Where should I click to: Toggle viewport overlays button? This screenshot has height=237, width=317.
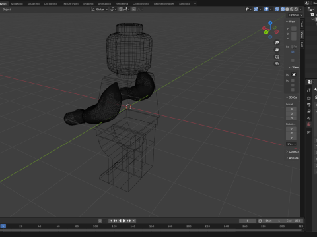click(266, 9)
